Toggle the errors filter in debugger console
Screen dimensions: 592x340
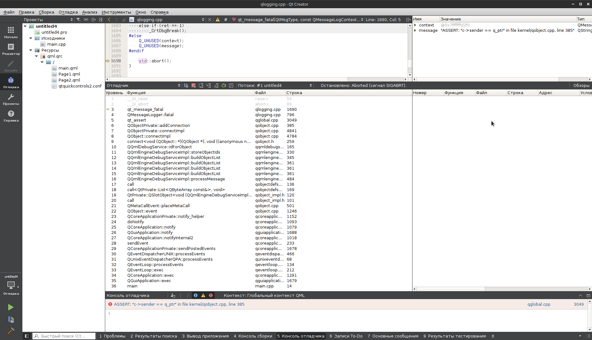[211, 295]
